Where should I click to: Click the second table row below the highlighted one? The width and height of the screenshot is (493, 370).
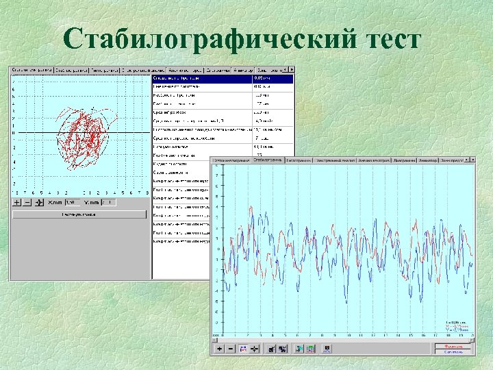click(223, 95)
